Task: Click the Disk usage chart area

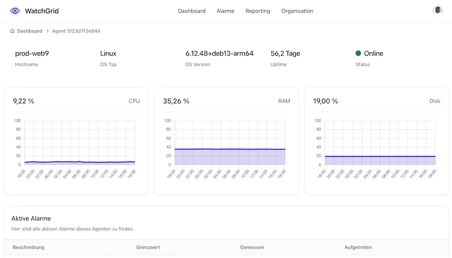Action: [x=379, y=160]
